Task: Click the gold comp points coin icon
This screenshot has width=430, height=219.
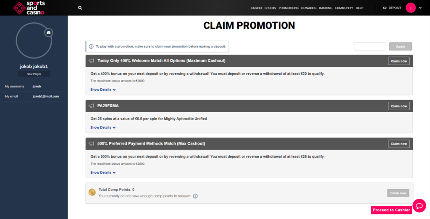Action: pyautogui.click(x=92, y=193)
